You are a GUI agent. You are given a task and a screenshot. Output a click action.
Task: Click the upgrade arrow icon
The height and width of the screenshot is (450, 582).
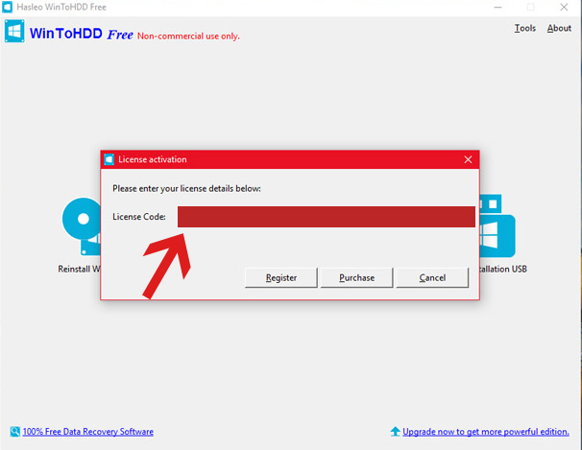pyautogui.click(x=396, y=431)
